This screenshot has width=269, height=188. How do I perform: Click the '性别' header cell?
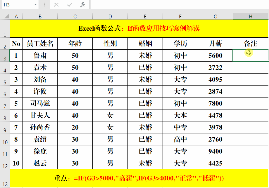(x=110, y=43)
